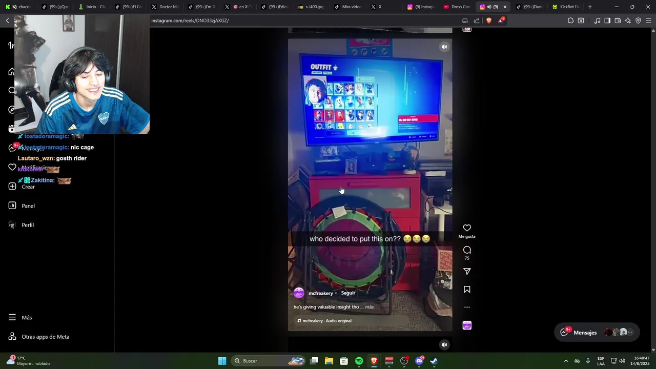Mute the active tab audio icon

tap(489, 7)
